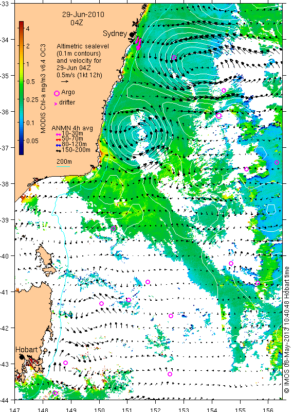Select the Argo float near 152.5E, 41.7S
This screenshot has width=293, height=412.
[171, 316]
